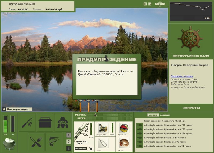
Task: Select the Quest Fis... line spool
Action: [x=124, y=128]
